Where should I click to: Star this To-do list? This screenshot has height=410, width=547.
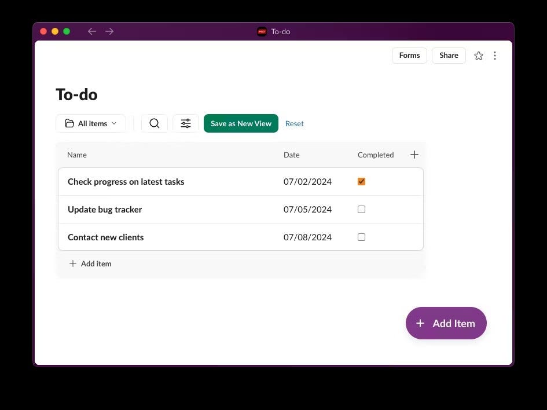click(x=479, y=55)
